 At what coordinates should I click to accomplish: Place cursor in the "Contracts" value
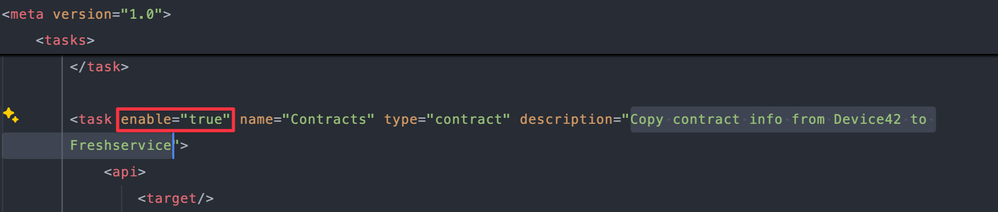[x=328, y=119]
